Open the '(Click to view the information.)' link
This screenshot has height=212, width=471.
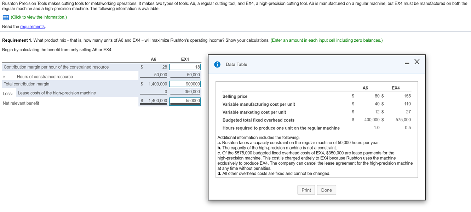(39, 17)
